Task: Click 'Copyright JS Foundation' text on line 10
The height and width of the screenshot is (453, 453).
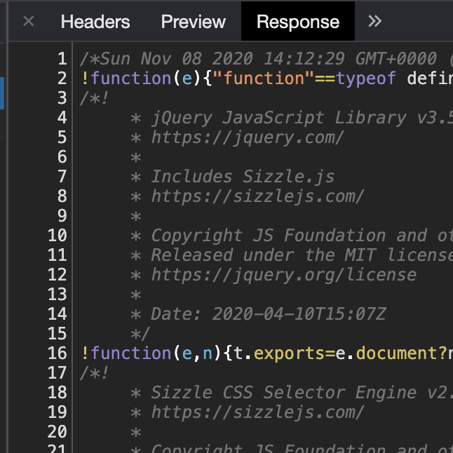Action: point(269,235)
